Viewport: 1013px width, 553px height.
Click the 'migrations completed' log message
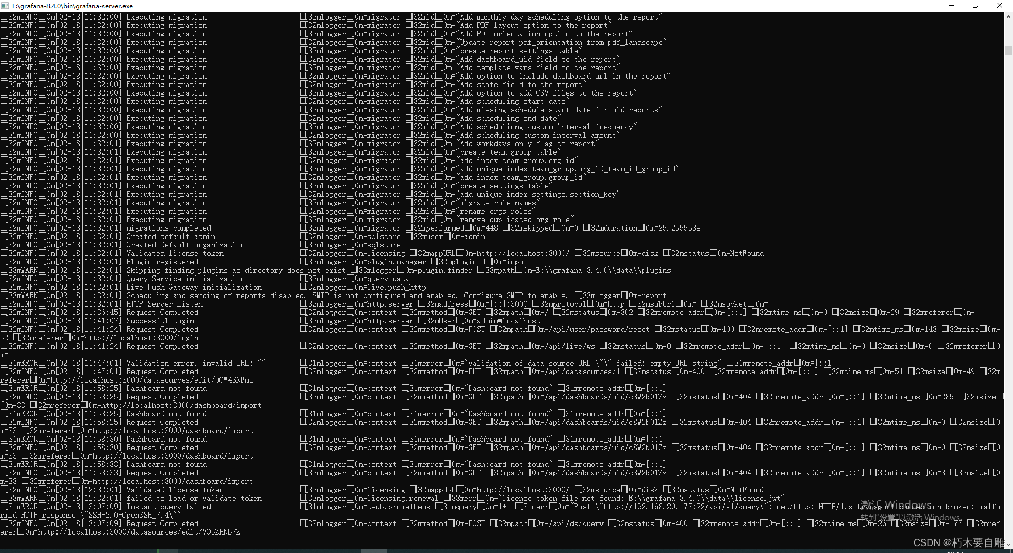(x=168, y=228)
